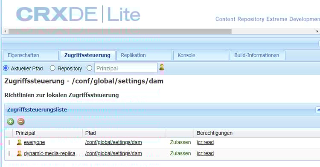Image resolution: width=320 pixels, height=167 pixels.
Task: Grab the drag handle of everyone row
Action: pos(9,142)
